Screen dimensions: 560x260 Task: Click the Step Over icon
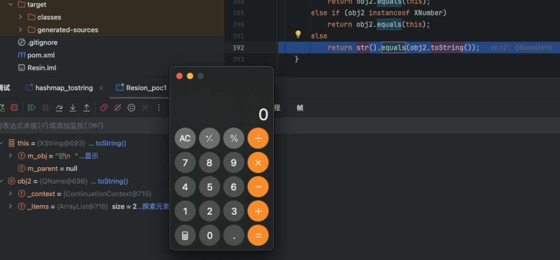pyautogui.click(x=59, y=108)
